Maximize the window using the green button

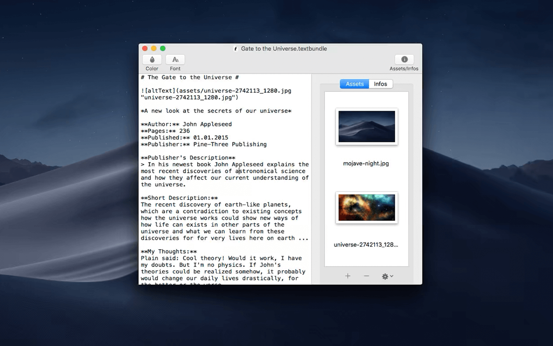click(x=163, y=49)
